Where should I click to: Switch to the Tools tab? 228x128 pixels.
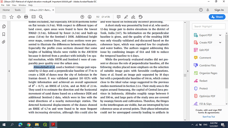tap(18, 10)
